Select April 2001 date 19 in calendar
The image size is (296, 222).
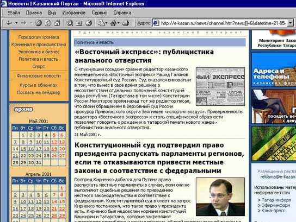pyautogui.click(x=39, y=208)
